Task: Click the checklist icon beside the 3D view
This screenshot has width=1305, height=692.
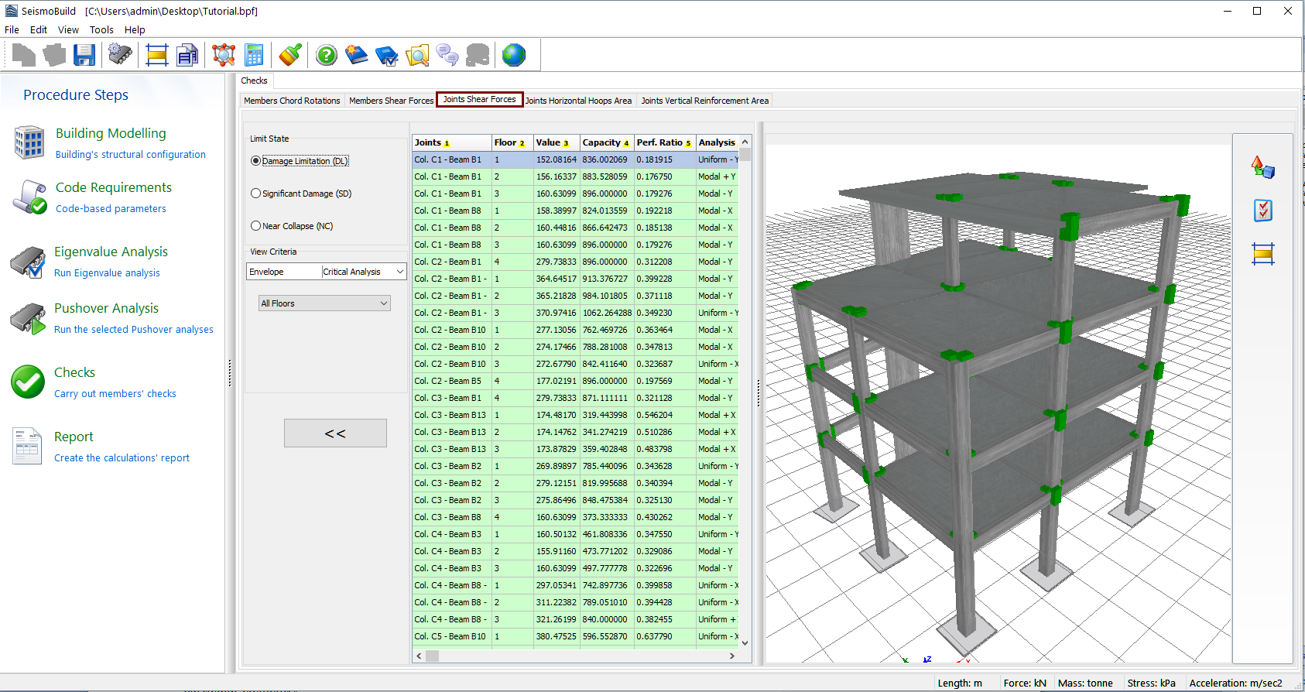Action: tap(1262, 210)
